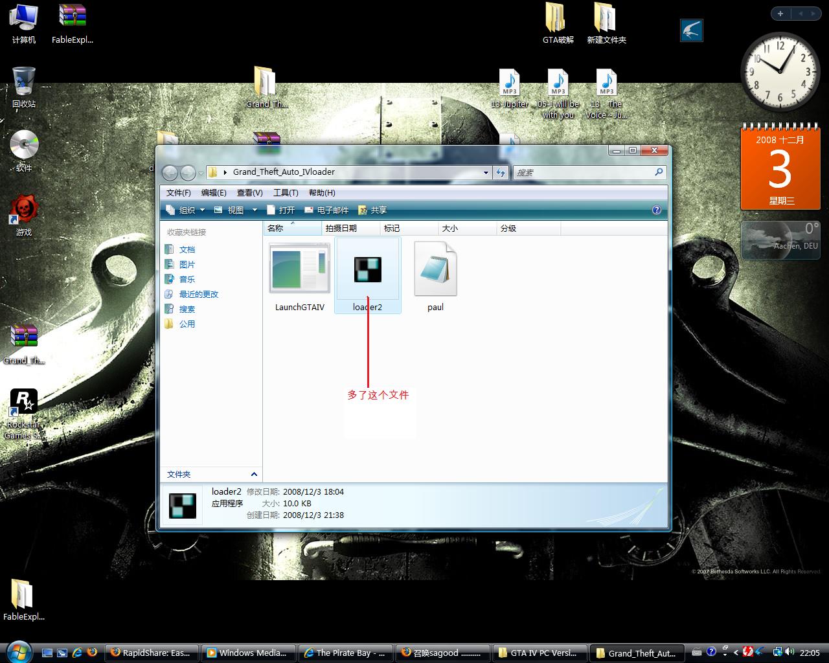Open the Windows Start orb

[x=17, y=651]
